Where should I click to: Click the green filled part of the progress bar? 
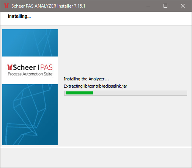tap(79, 93)
